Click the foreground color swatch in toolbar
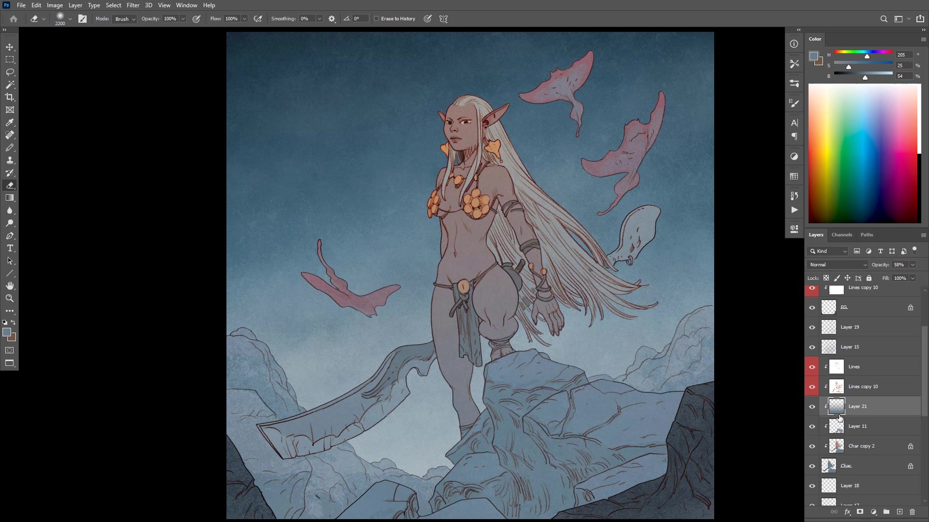The image size is (929, 522). coord(6,332)
